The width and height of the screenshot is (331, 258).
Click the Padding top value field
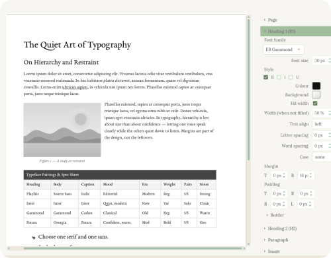(279, 193)
